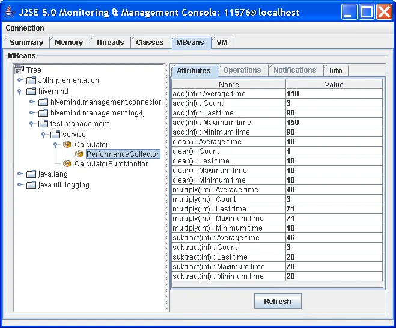The height and width of the screenshot is (328, 396).
Task: Select 'clear() : Average time' name cell
Action: 229,141
